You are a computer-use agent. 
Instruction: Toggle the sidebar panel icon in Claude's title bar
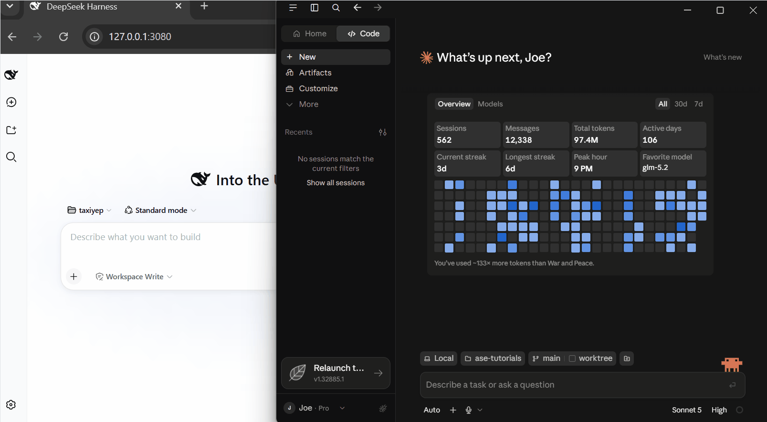click(315, 8)
